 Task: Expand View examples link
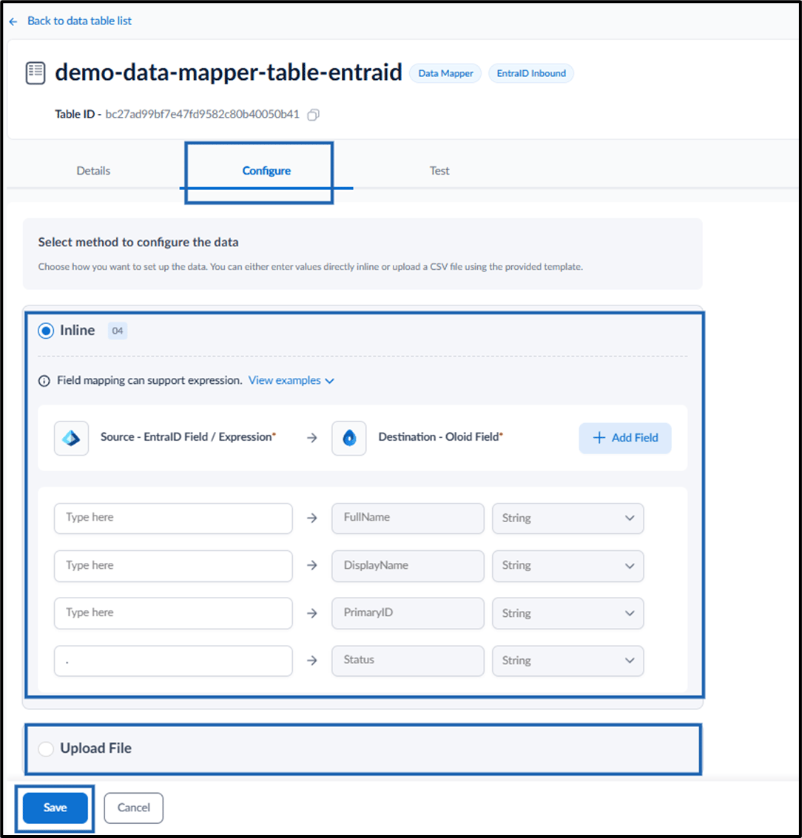pyautogui.click(x=291, y=380)
